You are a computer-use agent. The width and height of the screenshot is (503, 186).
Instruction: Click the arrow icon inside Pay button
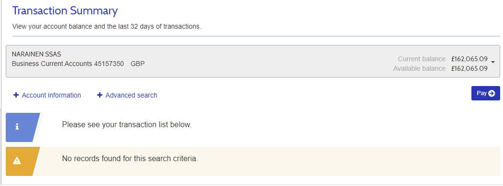click(492, 93)
